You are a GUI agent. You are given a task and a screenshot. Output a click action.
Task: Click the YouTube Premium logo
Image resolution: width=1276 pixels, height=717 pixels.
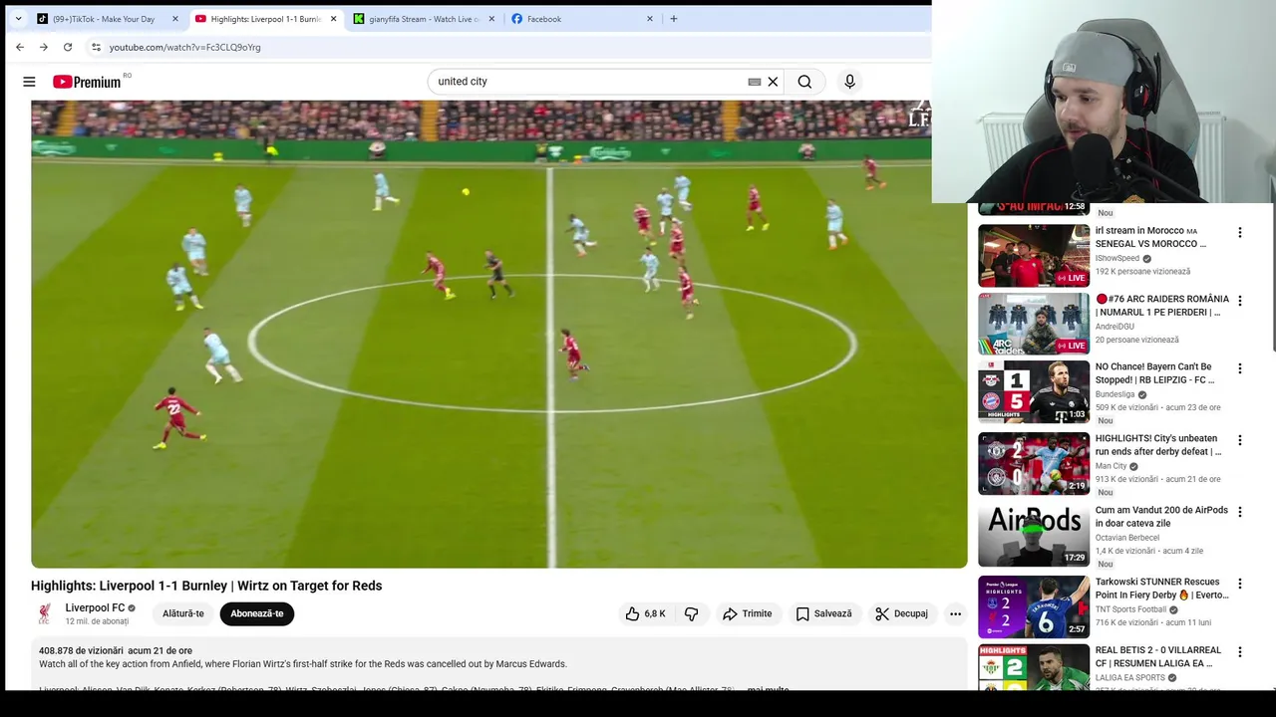click(x=89, y=82)
